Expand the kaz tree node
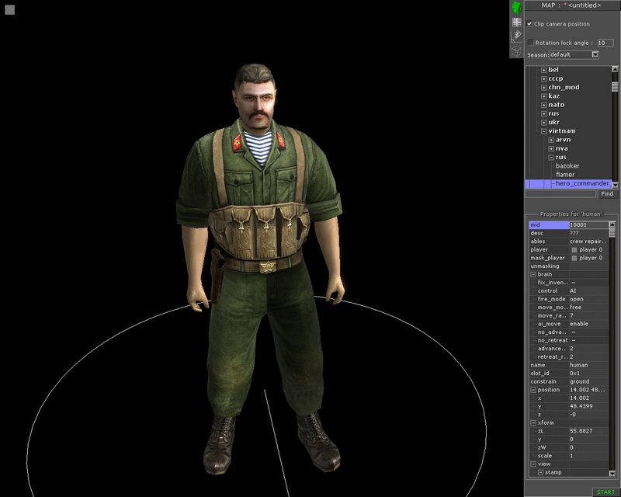 (544, 96)
